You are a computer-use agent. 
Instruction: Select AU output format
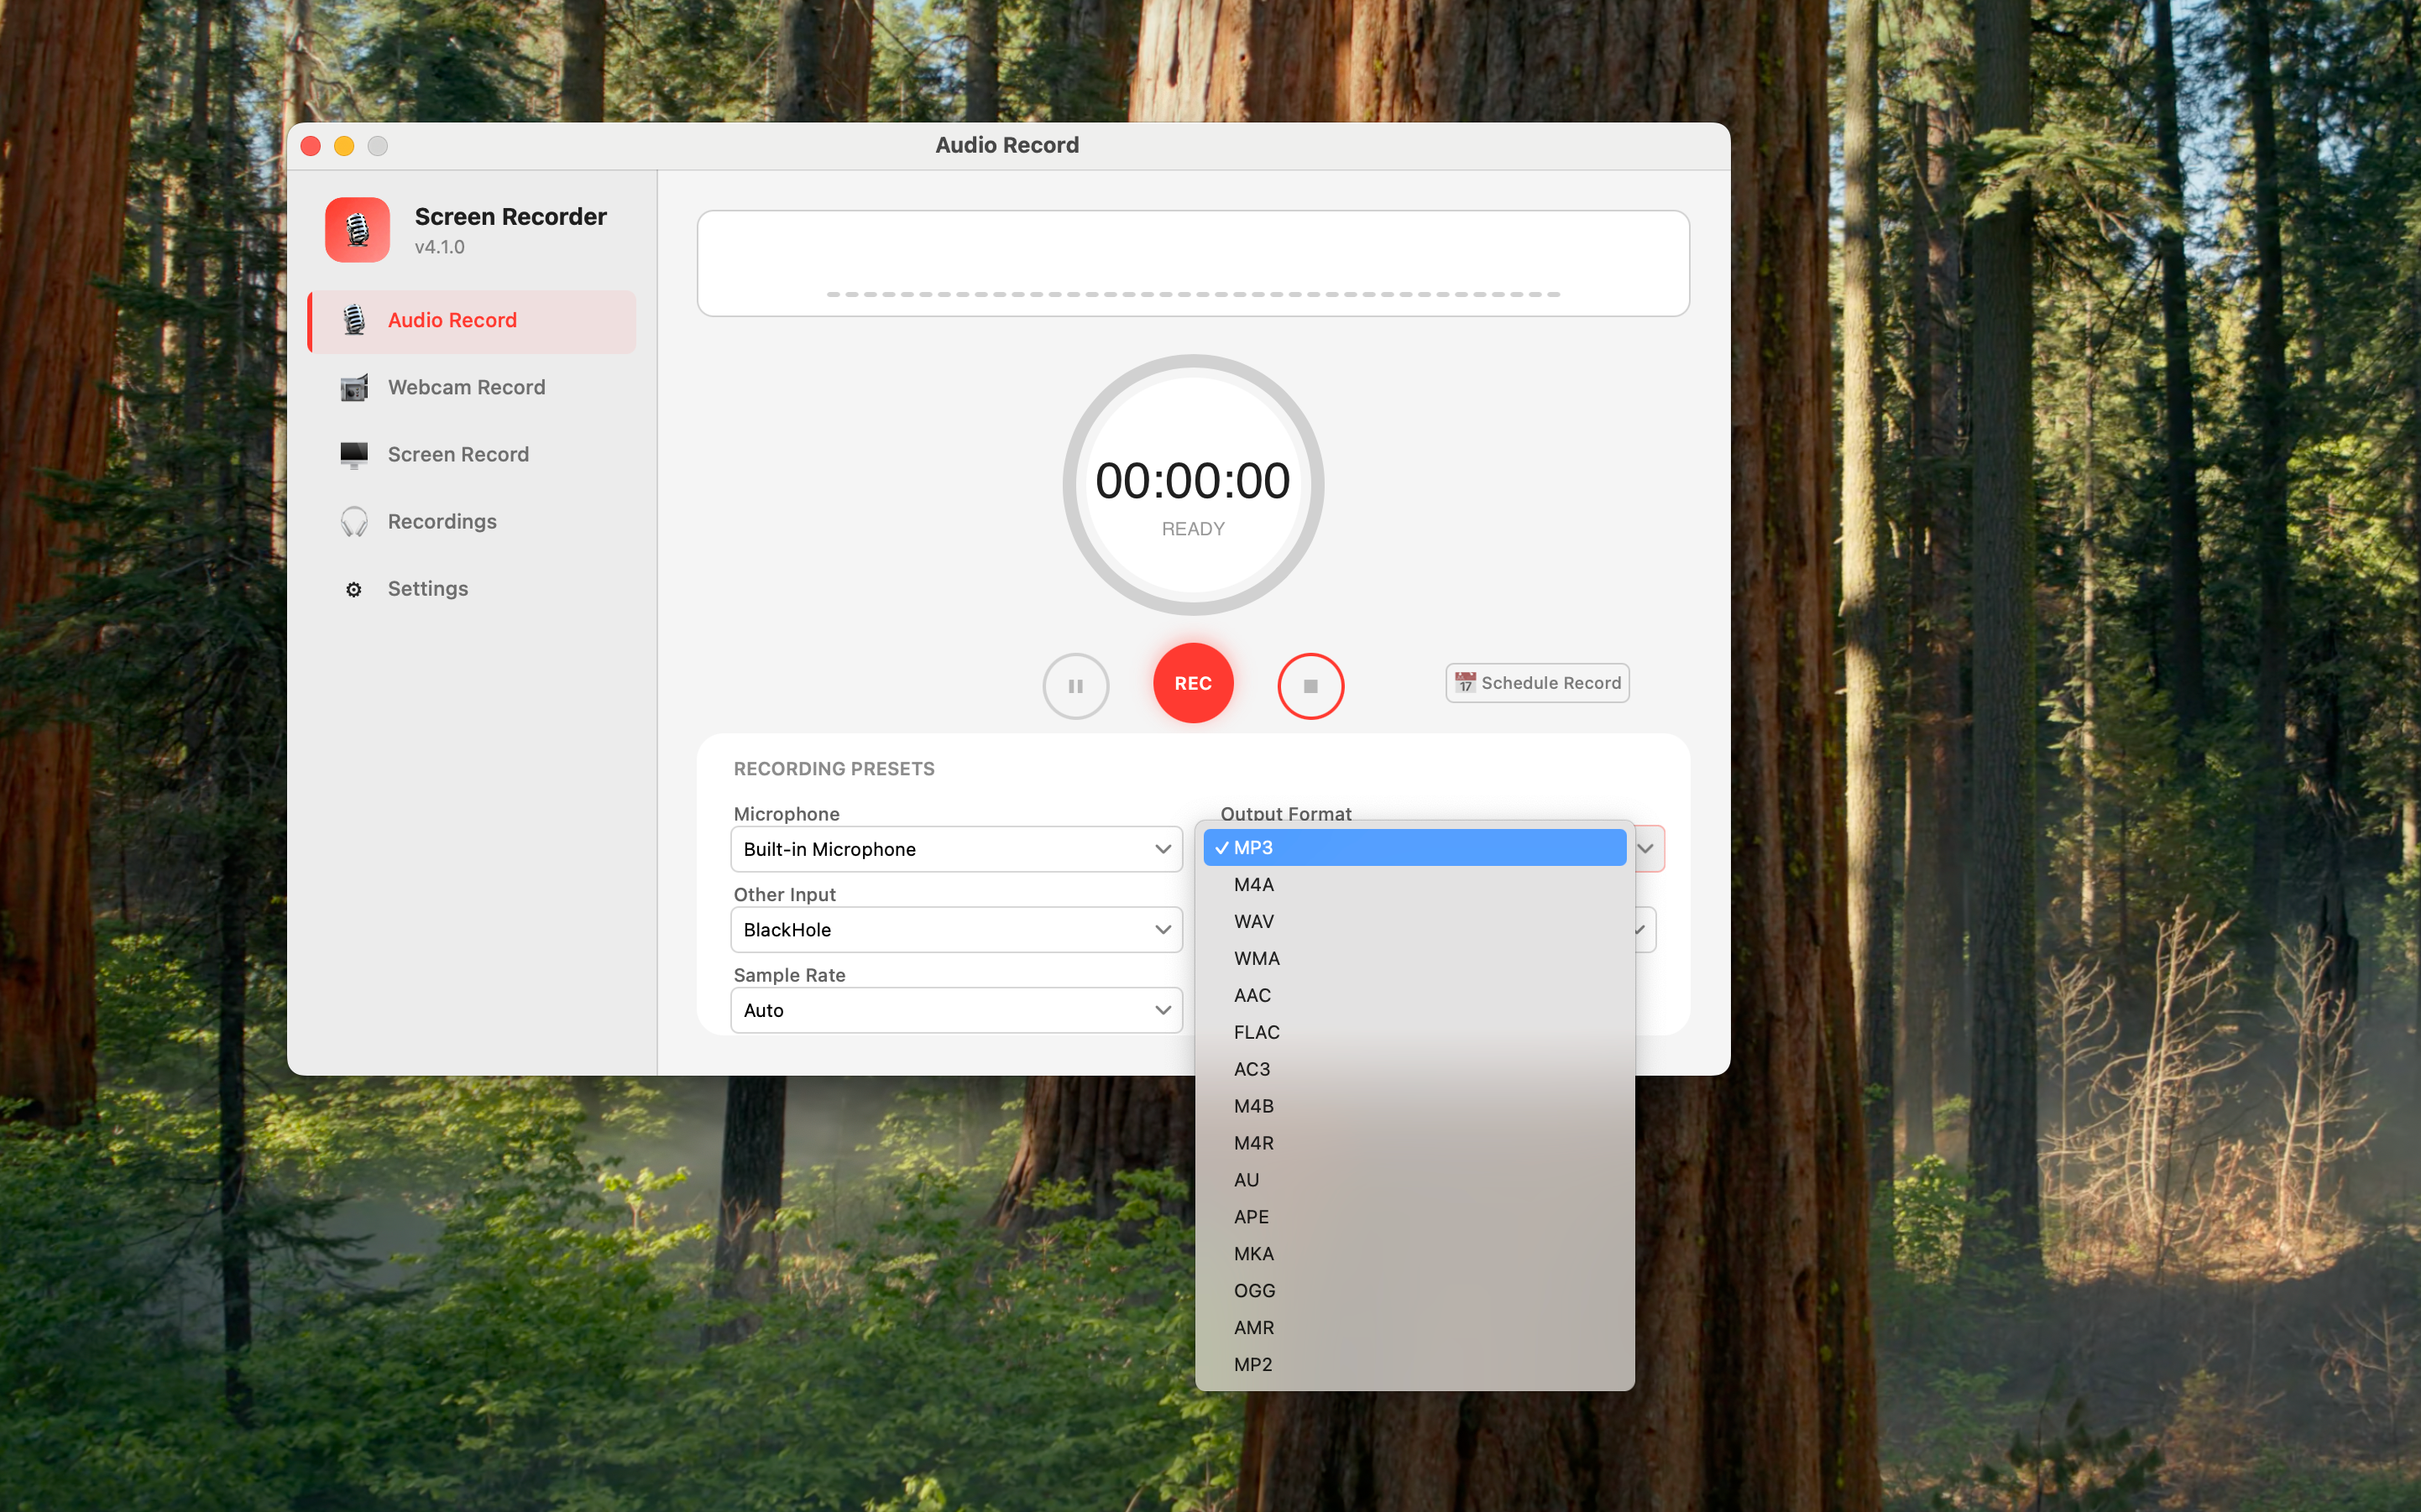(1414, 1181)
